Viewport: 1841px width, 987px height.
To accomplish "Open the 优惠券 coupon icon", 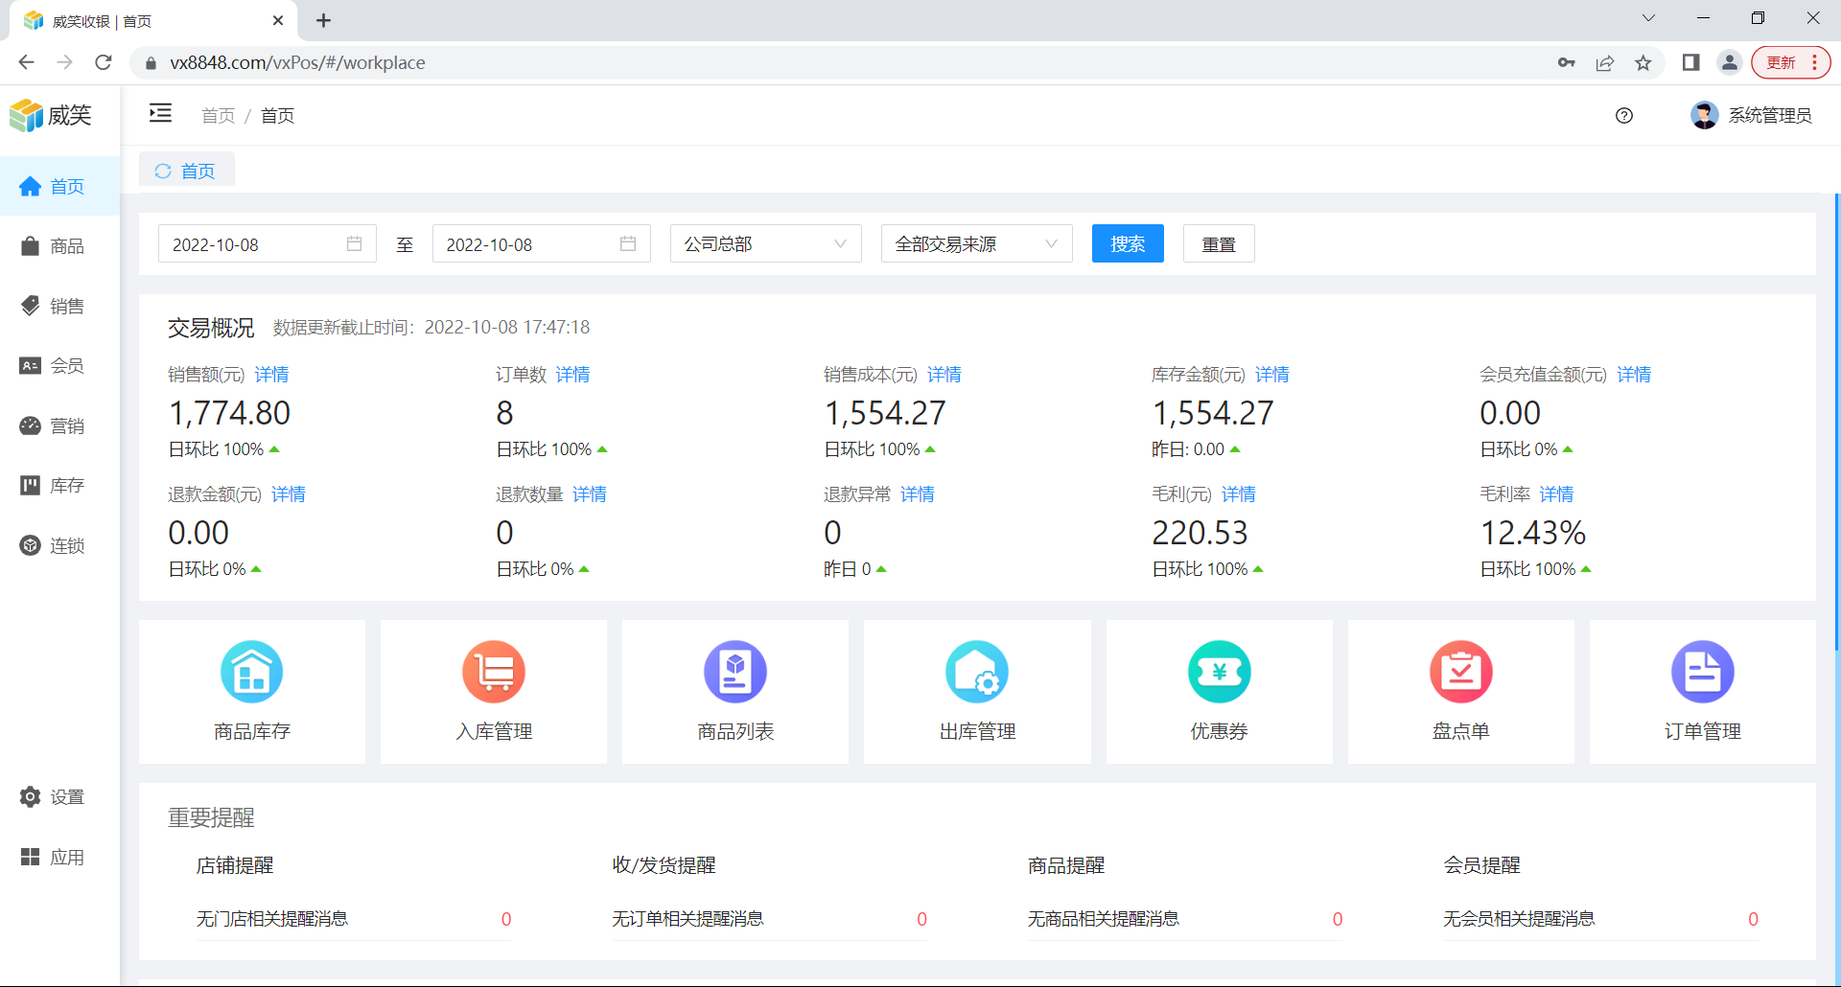I will click(x=1219, y=672).
